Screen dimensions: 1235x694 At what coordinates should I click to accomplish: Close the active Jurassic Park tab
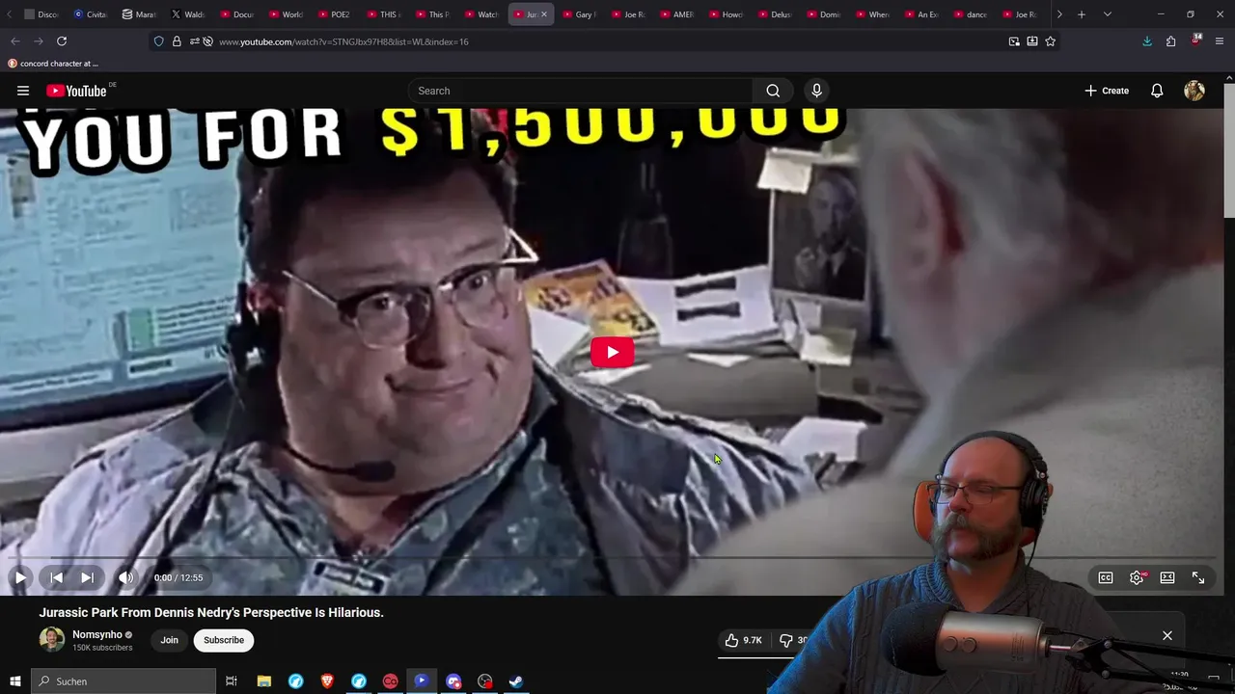click(x=543, y=14)
